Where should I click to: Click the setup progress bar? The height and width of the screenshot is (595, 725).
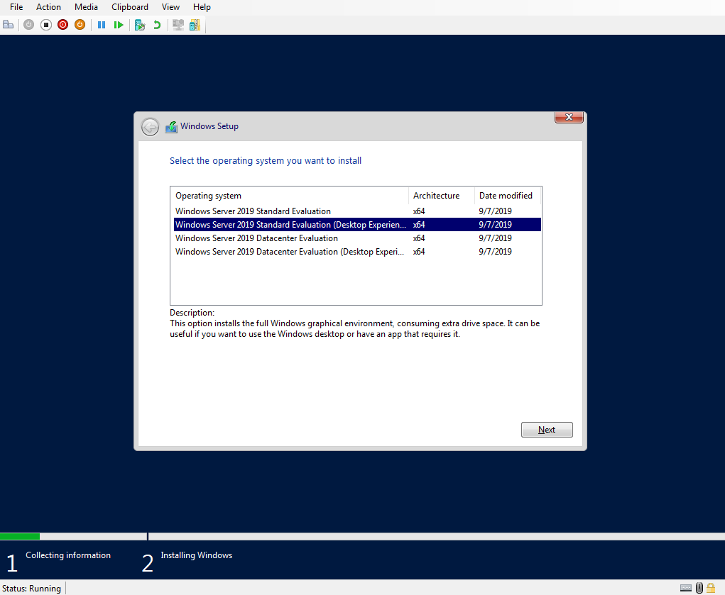pyautogui.click(x=362, y=536)
